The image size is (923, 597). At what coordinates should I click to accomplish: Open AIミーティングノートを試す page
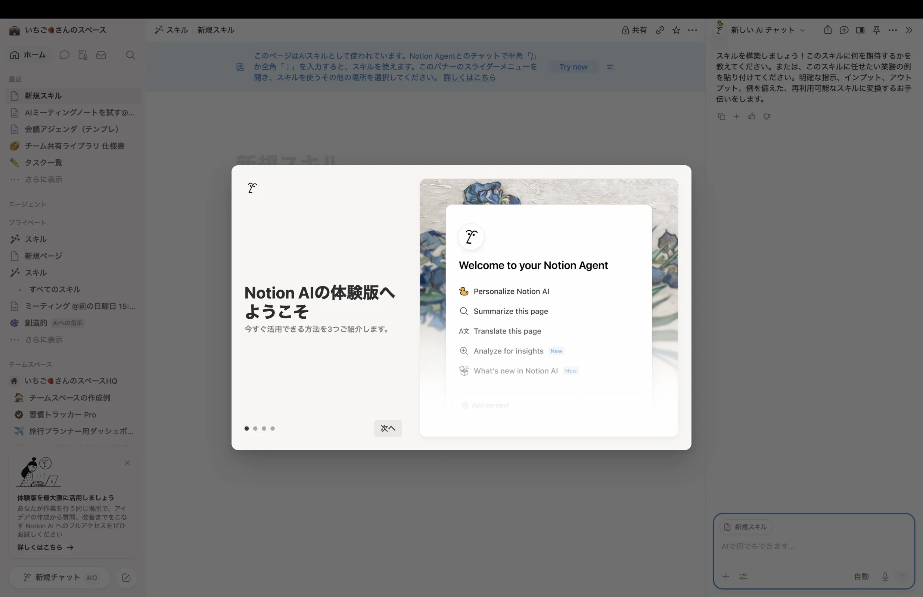click(x=73, y=112)
